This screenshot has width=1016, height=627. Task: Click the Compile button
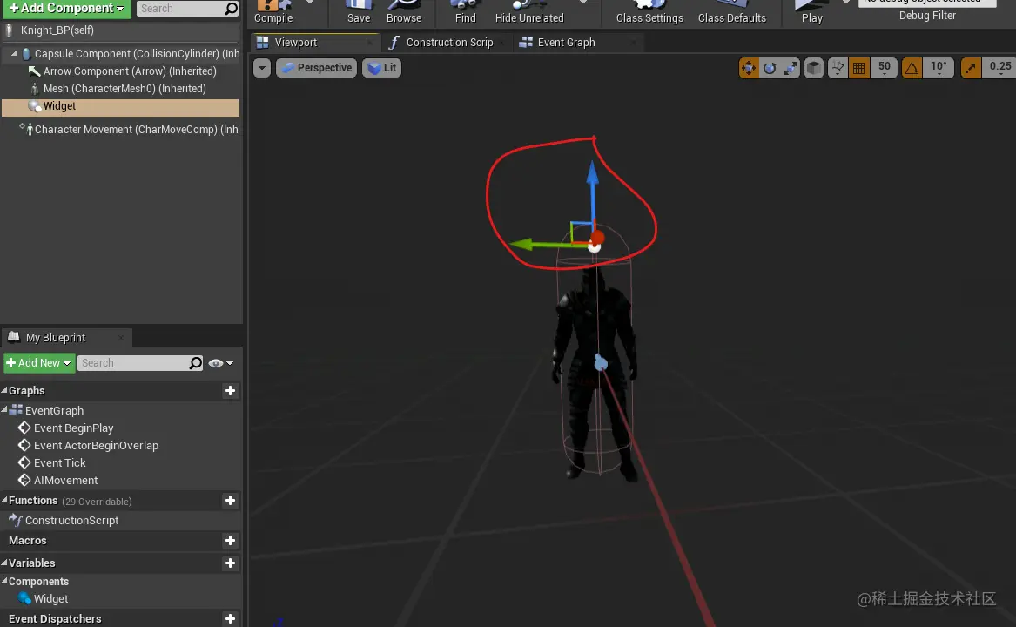(x=273, y=12)
